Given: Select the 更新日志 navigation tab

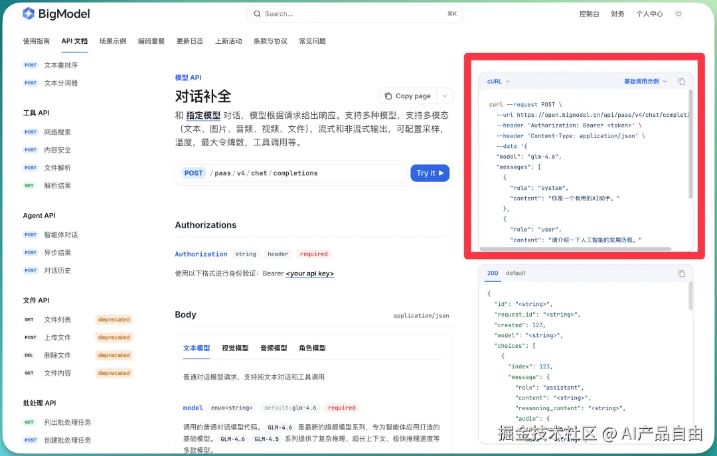Looking at the screenshot, I should 191,40.
